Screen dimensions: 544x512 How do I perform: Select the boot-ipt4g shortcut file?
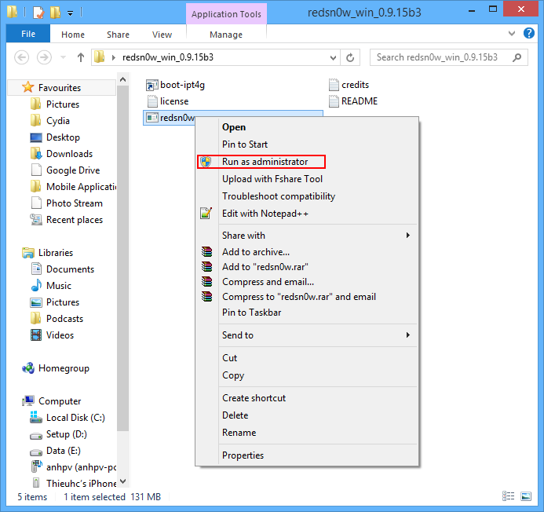[176, 85]
